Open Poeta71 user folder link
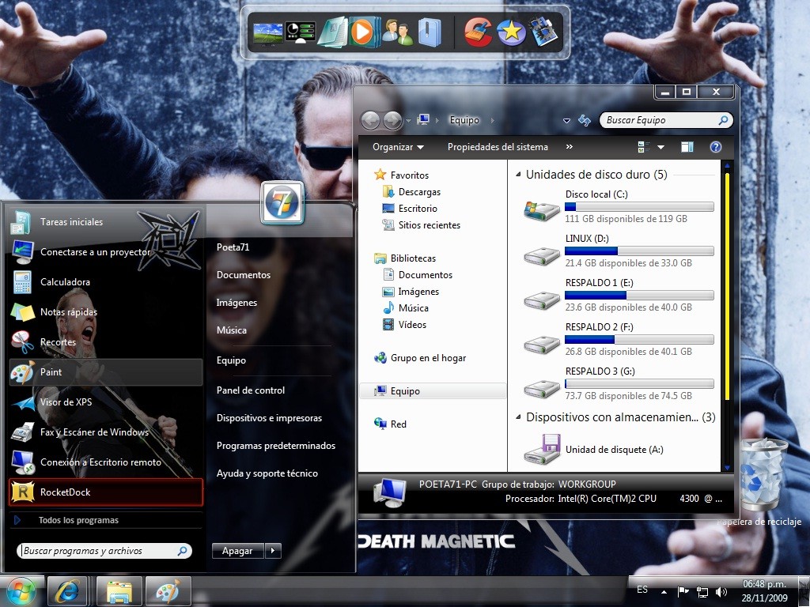Screen dimensions: 810x607 click(x=233, y=247)
